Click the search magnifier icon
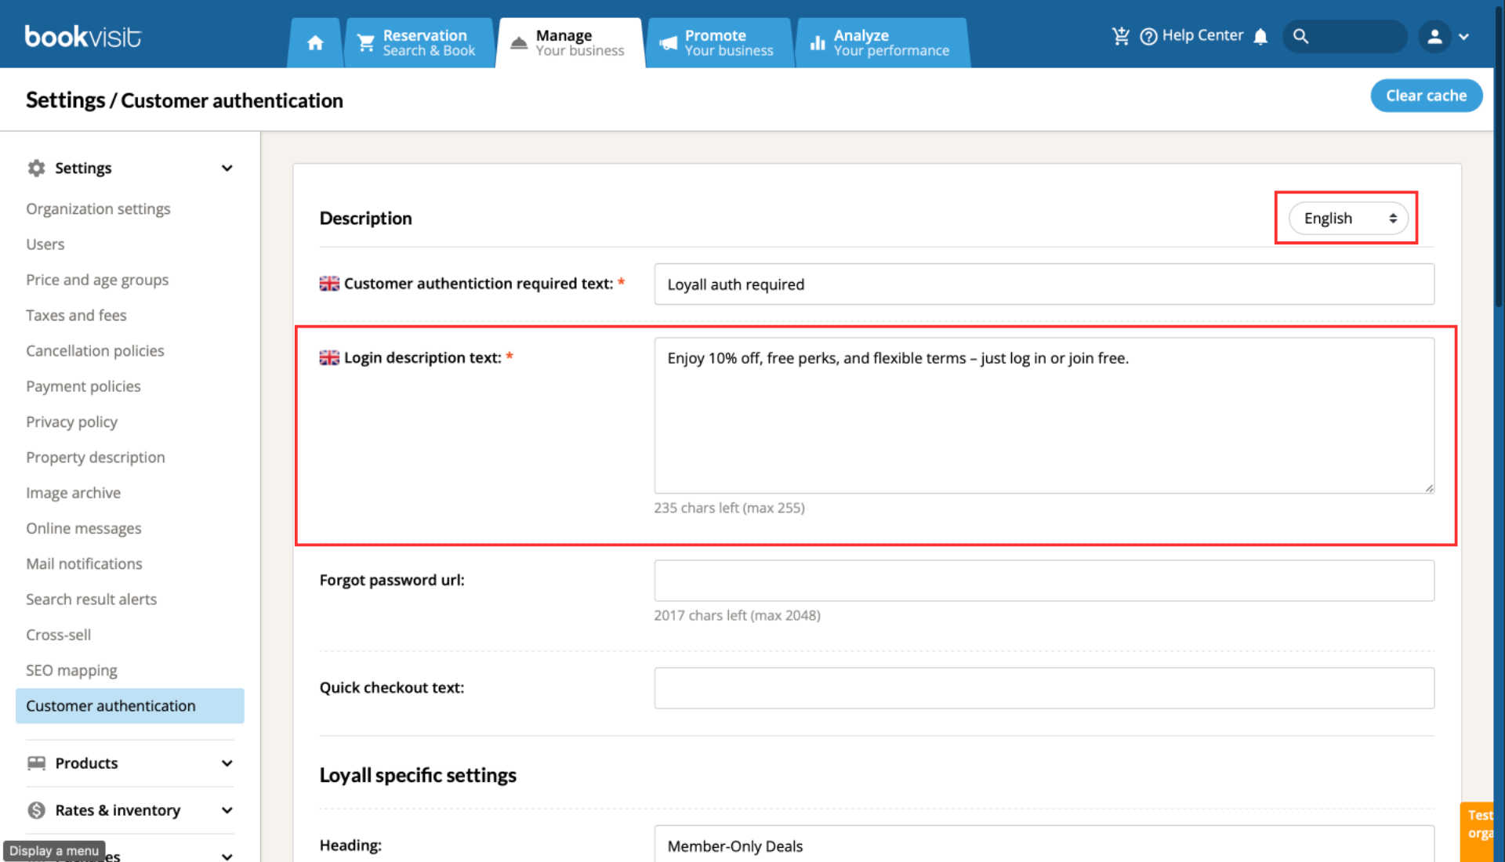The image size is (1505, 862). 1300,37
